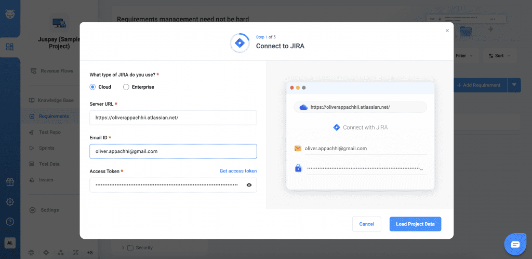Screen dimensions: 532x259
Task: Expand the Add Requirement dropdown arrow
Action: tap(514, 85)
